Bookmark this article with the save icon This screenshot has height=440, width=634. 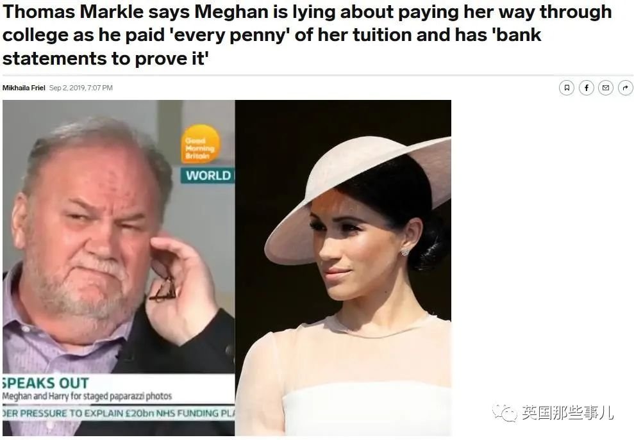pos(567,88)
